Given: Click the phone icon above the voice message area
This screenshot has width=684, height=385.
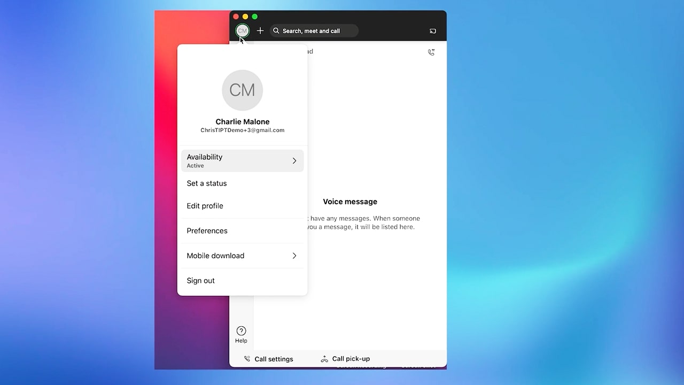Looking at the screenshot, I should coord(431,52).
